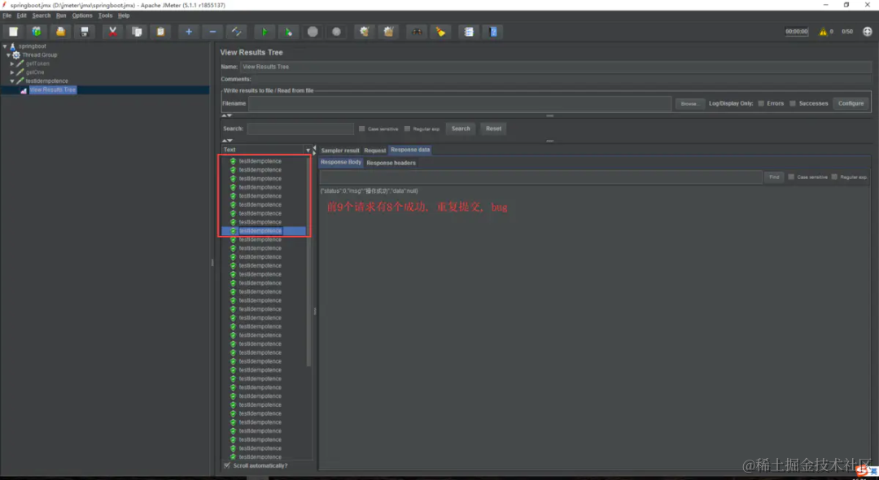Reset search with broom icon

[x=440, y=32]
